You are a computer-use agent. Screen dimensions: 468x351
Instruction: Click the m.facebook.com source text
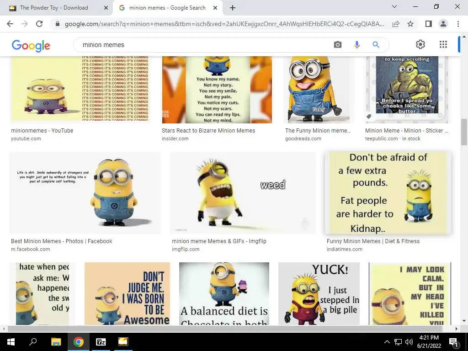[x=31, y=249]
